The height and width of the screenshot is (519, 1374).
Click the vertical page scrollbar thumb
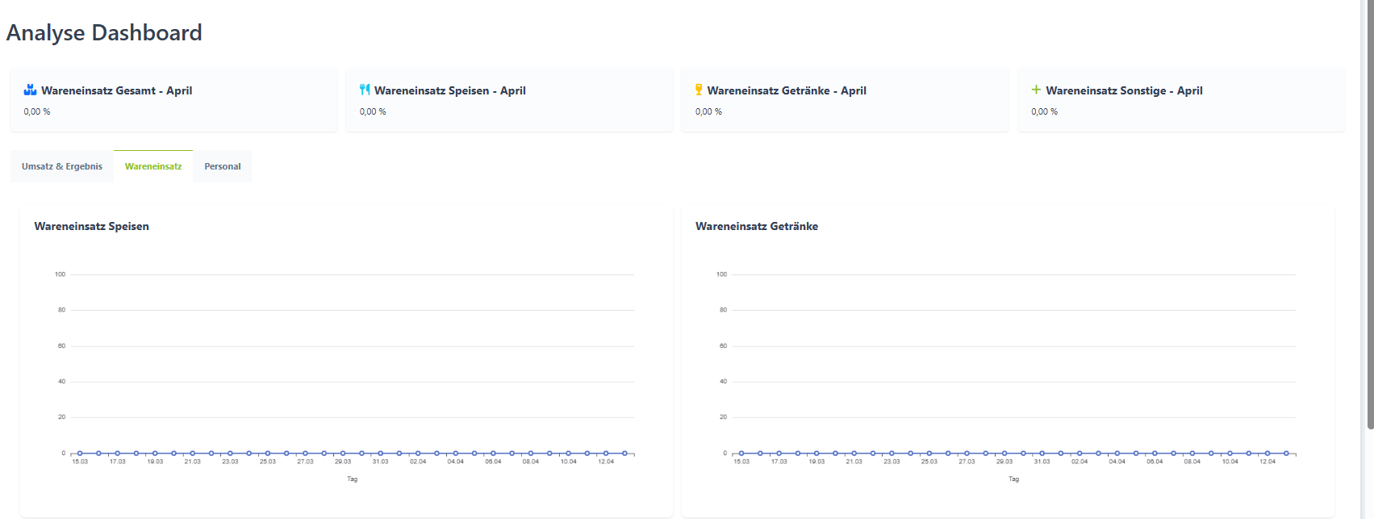[x=1369, y=215]
